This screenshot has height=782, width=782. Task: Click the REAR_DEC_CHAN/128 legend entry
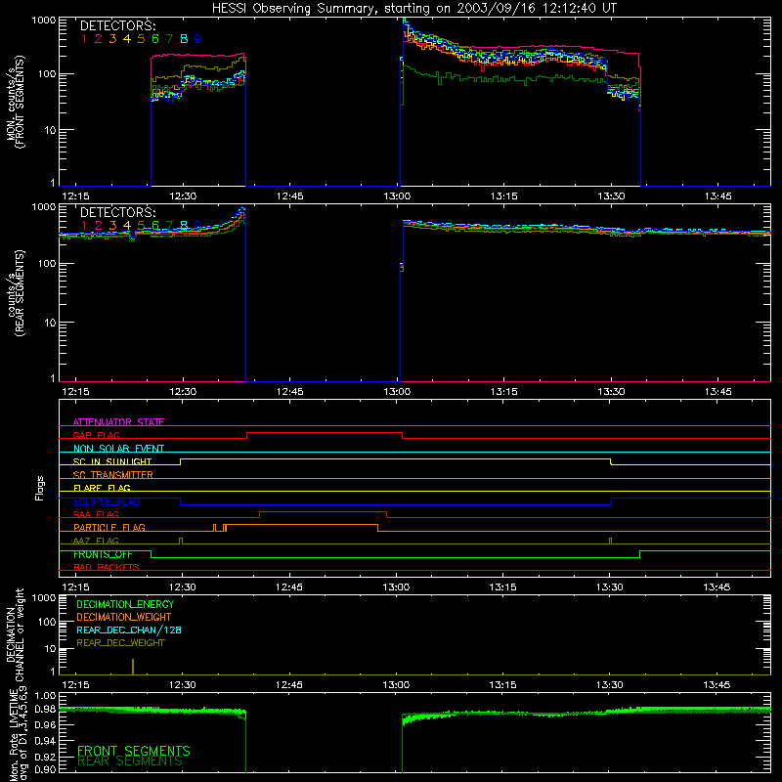click(129, 630)
